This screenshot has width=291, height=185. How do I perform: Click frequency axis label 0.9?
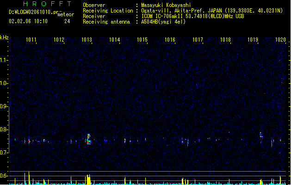point(4,106)
